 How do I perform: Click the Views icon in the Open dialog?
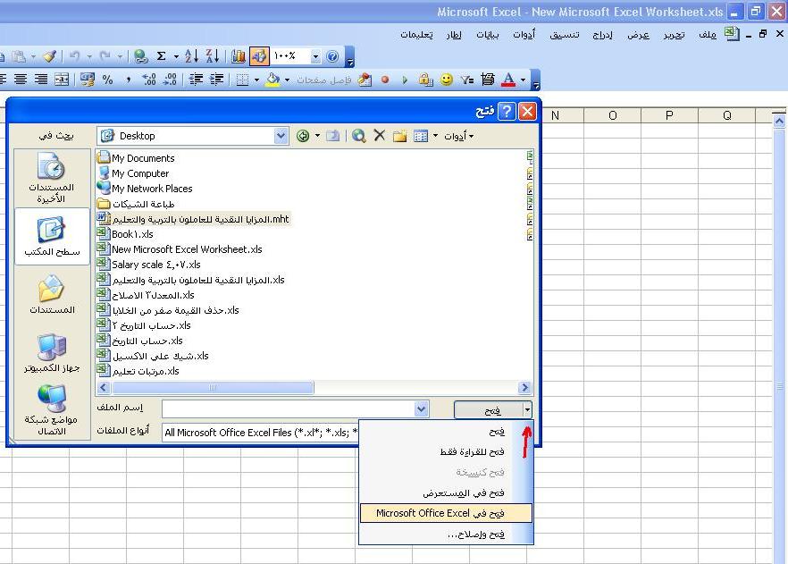(x=421, y=136)
